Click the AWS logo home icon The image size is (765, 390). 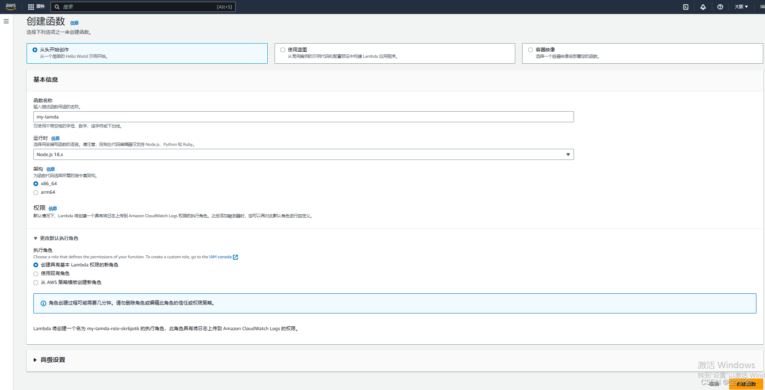pyautogui.click(x=11, y=6)
